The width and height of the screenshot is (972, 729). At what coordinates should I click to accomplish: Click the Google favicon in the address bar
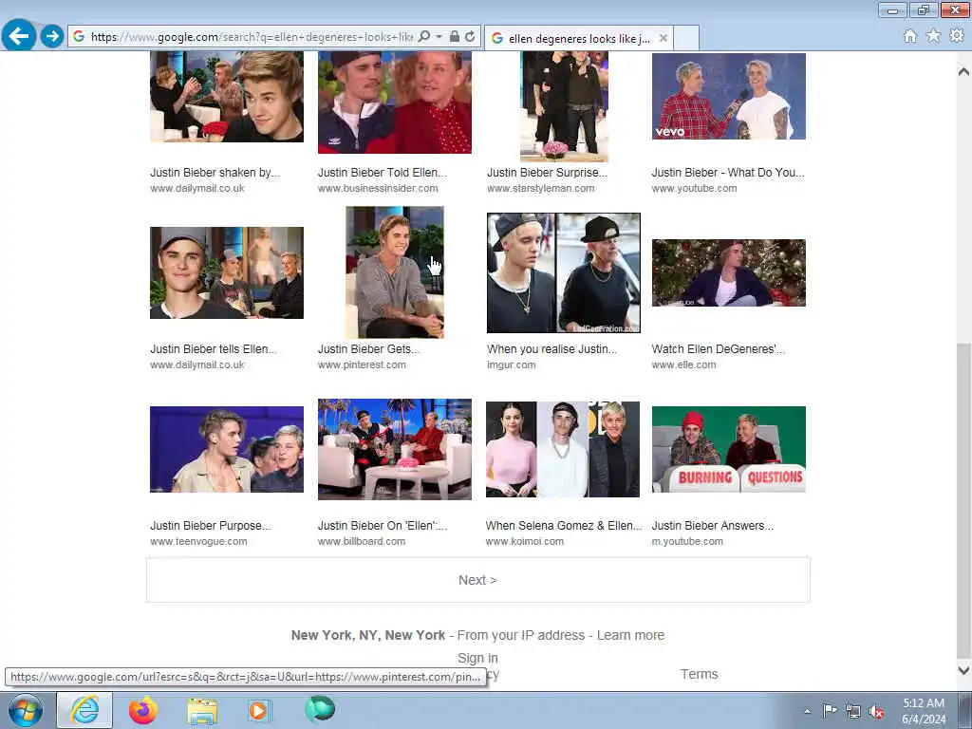point(79,37)
